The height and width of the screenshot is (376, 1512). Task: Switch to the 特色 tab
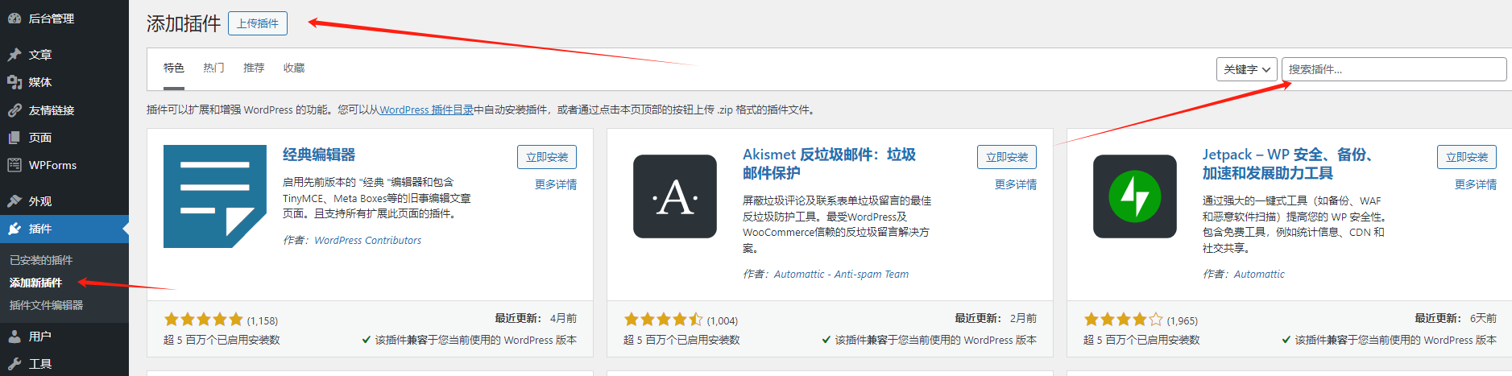click(x=174, y=68)
